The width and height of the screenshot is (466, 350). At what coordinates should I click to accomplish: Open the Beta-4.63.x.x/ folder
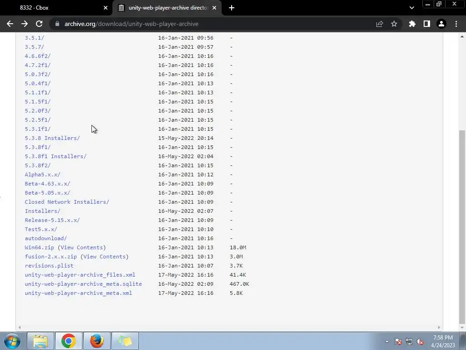click(x=47, y=184)
